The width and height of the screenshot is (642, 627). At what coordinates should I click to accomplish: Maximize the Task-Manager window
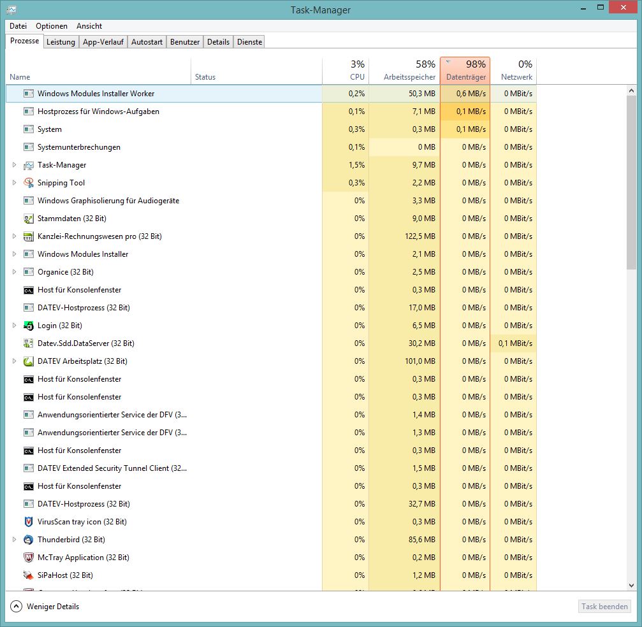click(601, 8)
